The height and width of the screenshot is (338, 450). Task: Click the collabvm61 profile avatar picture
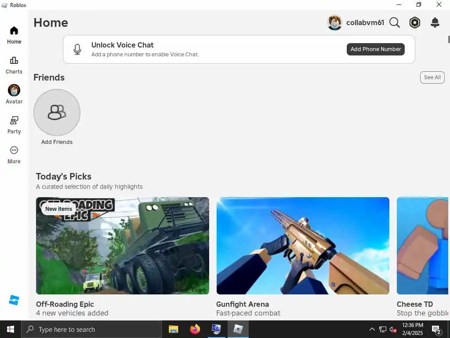point(334,22)
